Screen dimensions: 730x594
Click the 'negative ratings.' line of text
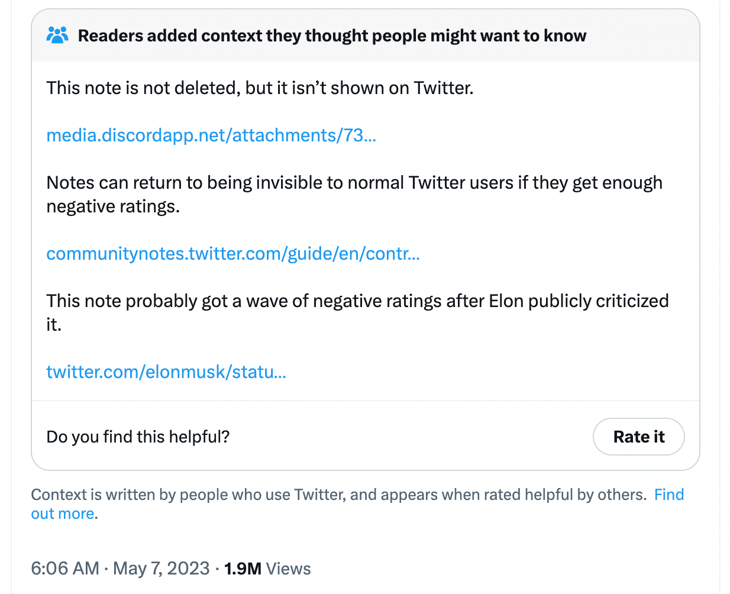(113, 206)
